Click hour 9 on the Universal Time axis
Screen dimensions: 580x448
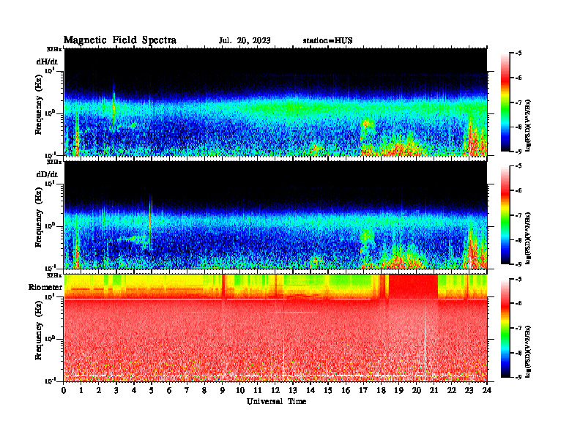[x=223, y=390]
